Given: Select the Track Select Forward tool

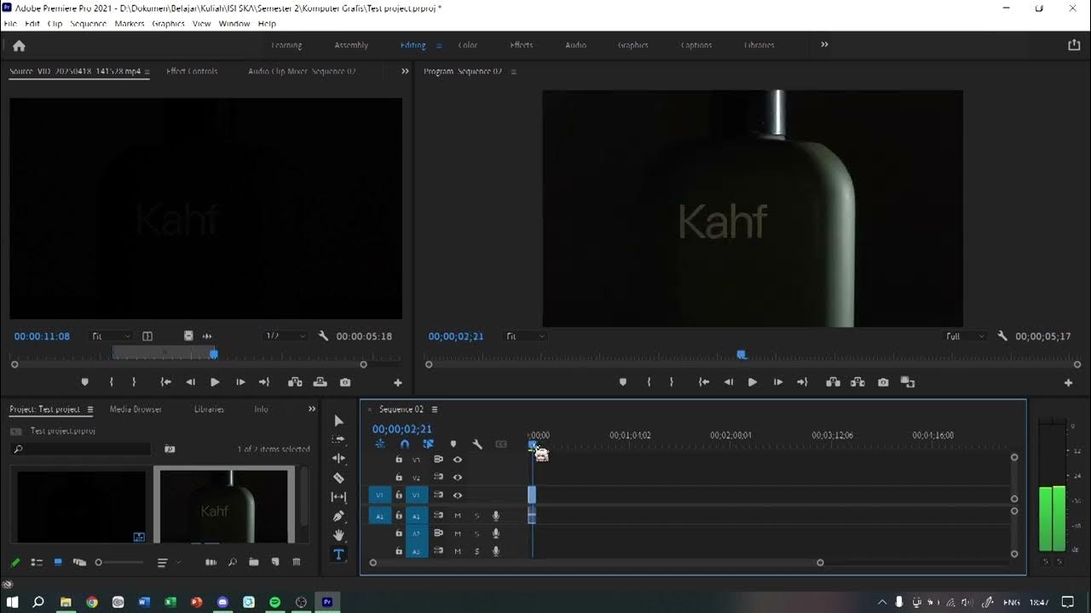Looking at the screenshot, I should tap(338, 439).
